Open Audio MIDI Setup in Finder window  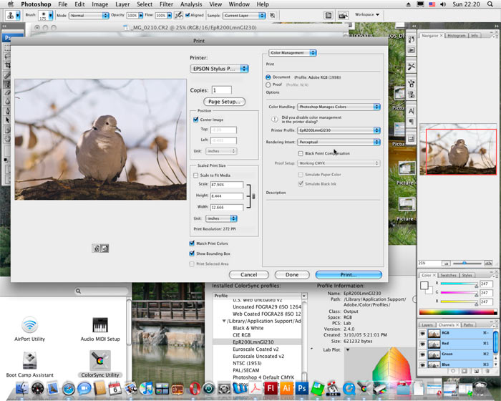[100, 329]
